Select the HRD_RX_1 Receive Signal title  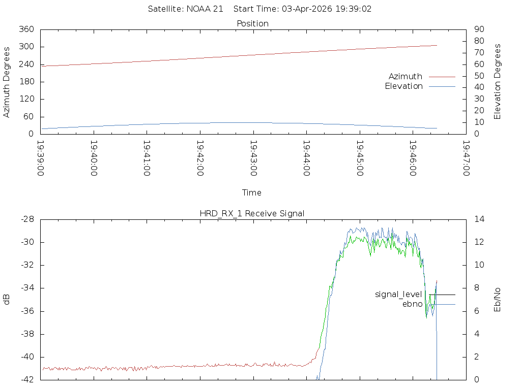tap(252, 214)
